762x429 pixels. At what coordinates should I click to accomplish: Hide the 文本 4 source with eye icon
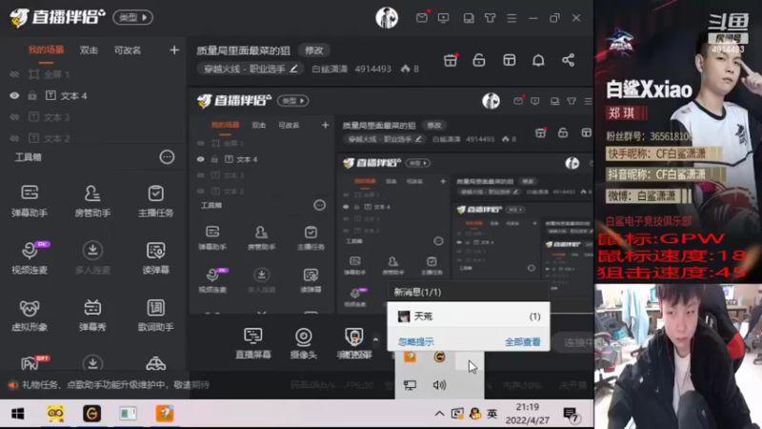(x=14, y=96)
